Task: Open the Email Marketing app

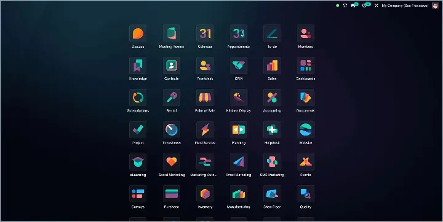Action: [239, 162]
